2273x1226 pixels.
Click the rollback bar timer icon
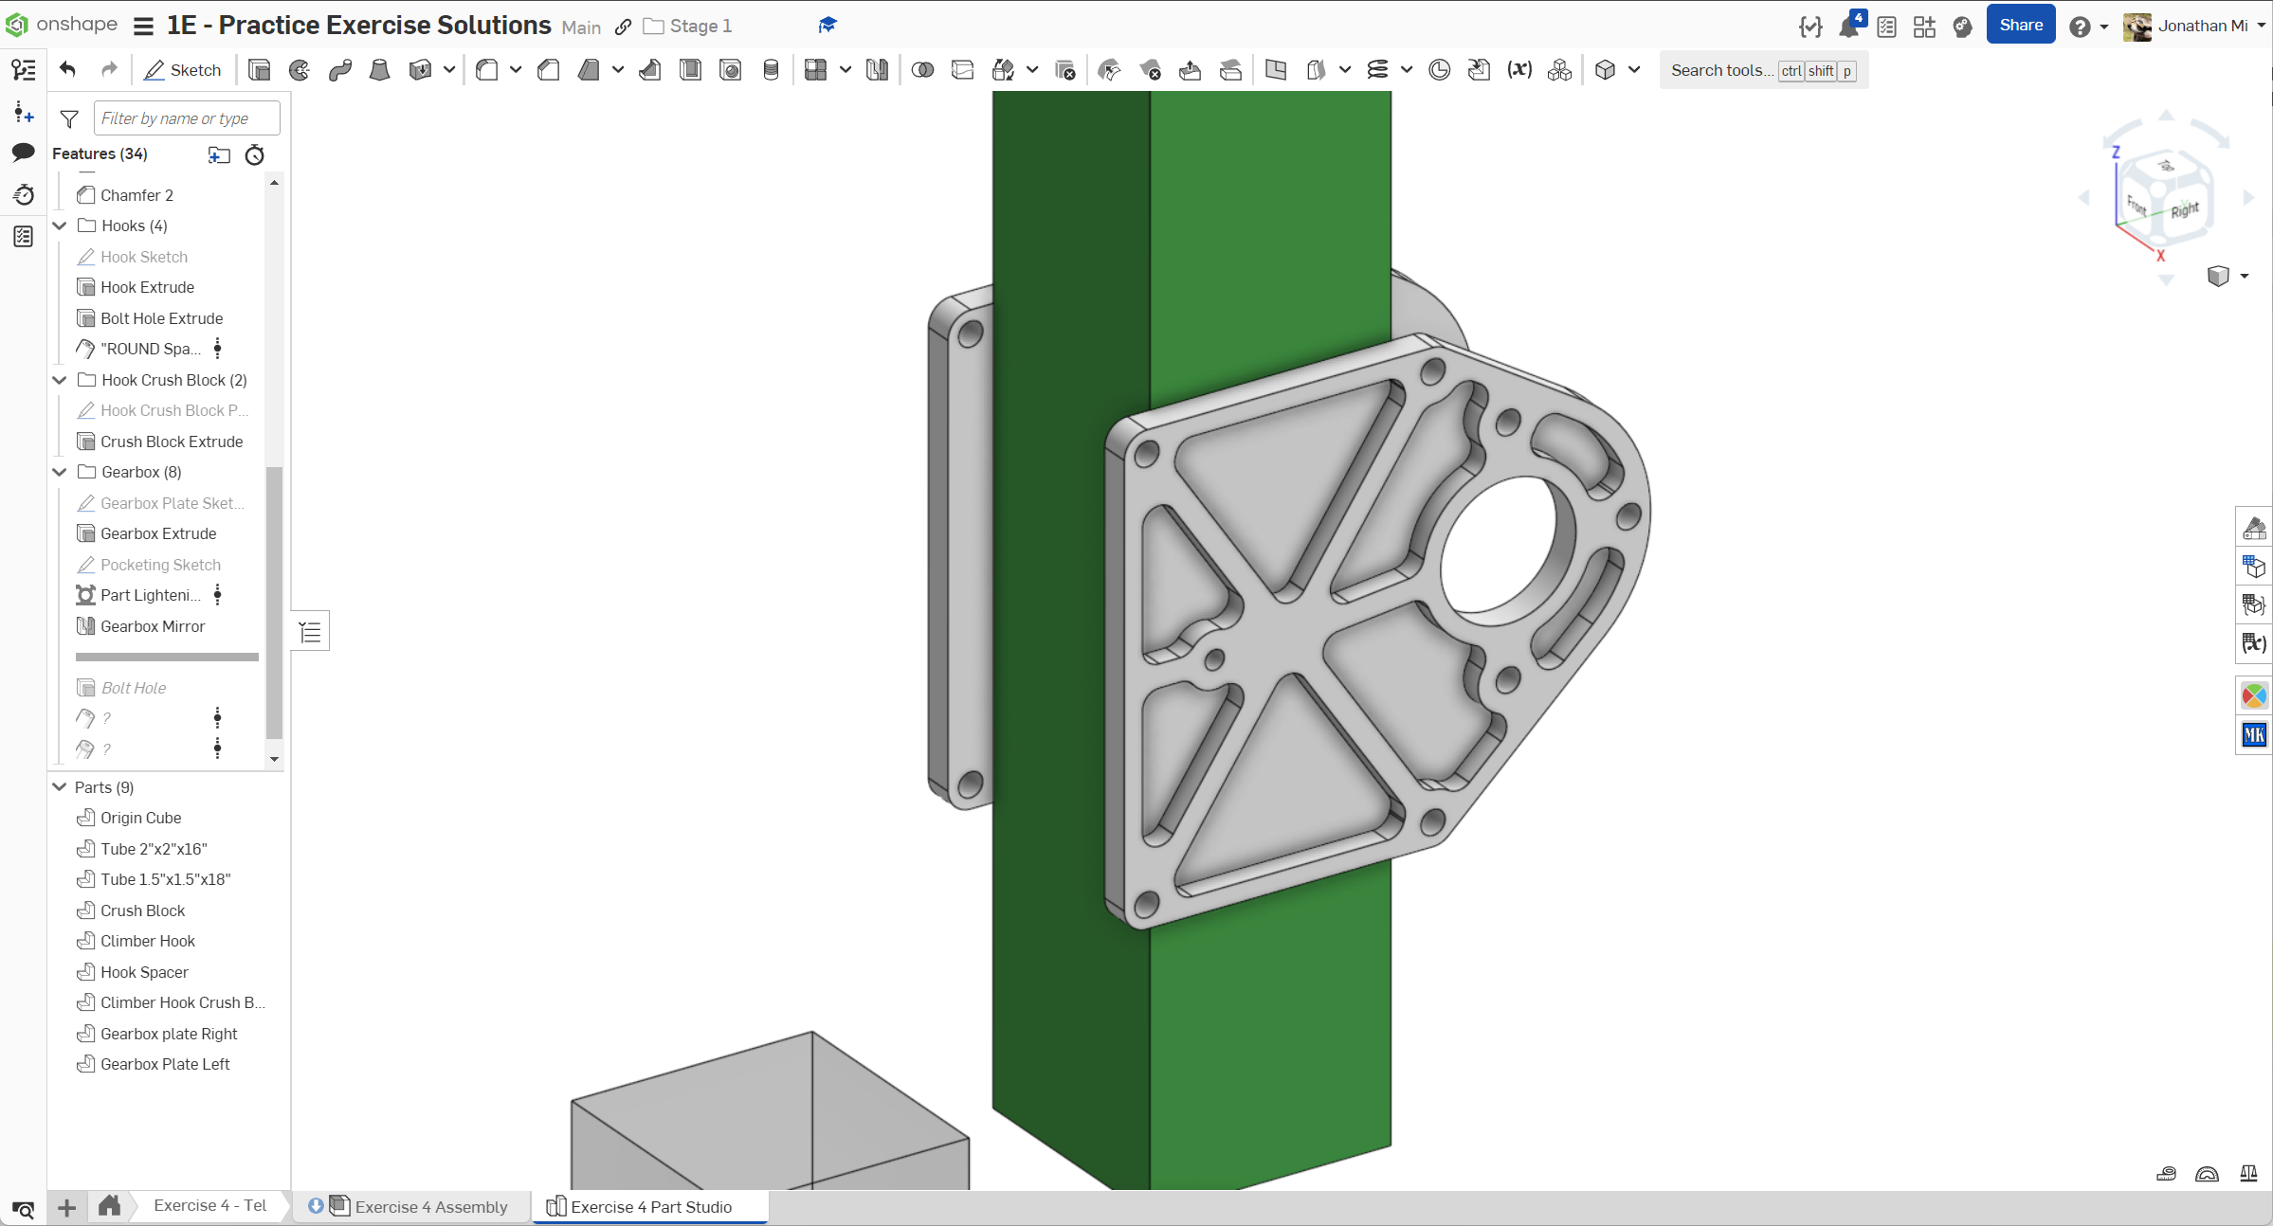click(254, 154)
